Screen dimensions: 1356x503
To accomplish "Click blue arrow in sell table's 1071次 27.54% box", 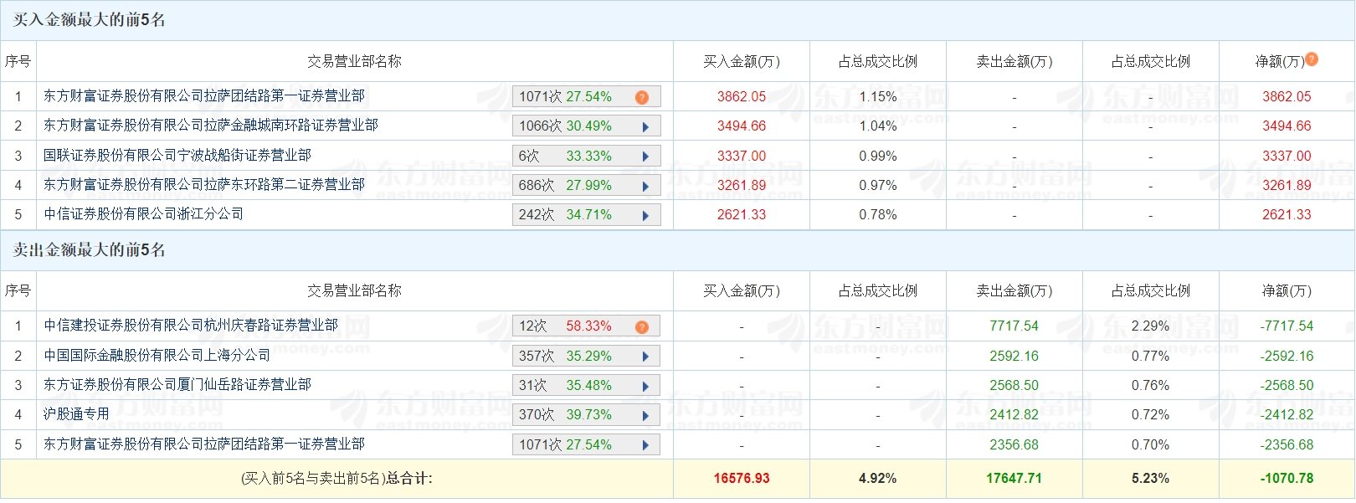I will (645, 445).
